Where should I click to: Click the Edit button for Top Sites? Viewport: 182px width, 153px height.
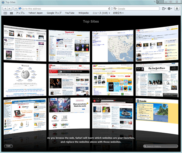(x=8, y=146)
